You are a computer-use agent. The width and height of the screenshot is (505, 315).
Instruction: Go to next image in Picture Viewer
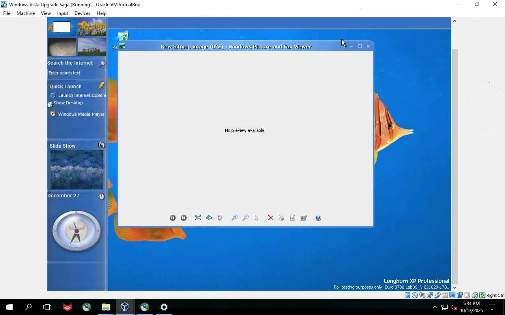tap(183, 218)
